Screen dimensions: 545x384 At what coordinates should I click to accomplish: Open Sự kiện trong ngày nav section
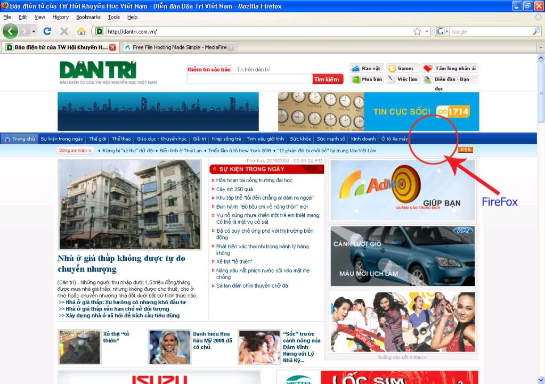(x=62, y=138)
